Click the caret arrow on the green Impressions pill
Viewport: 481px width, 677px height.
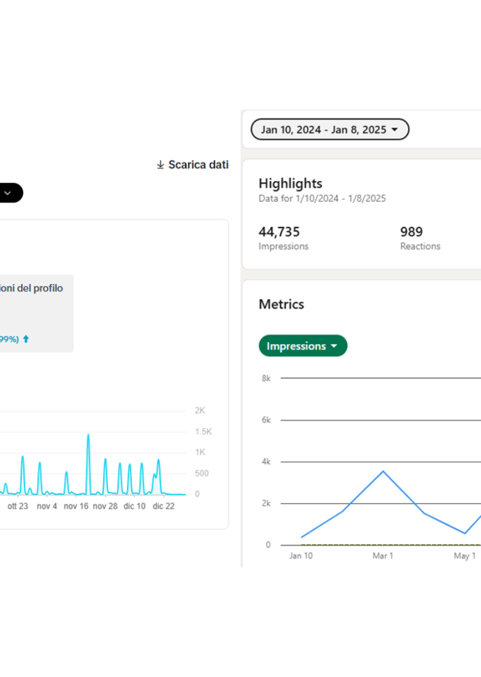pyautogui.click(x=334, y=346)
